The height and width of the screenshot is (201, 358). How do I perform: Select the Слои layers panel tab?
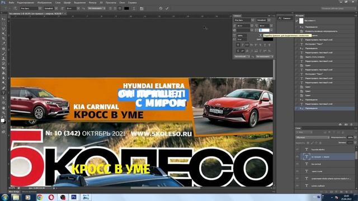tap(298, 128)
